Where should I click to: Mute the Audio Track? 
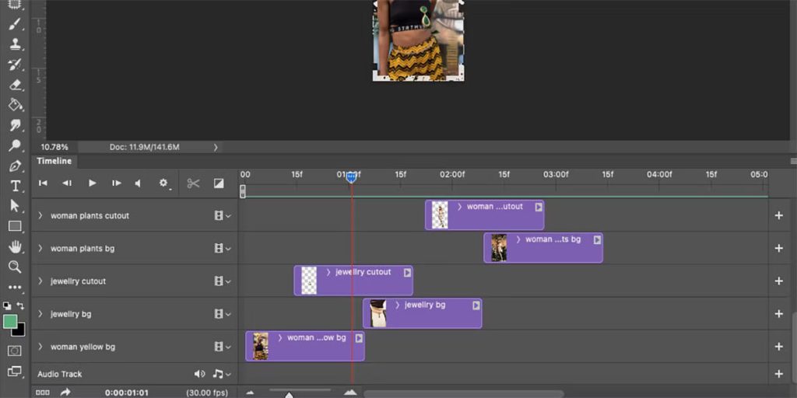pyautogui.click(x=199, y=374)
